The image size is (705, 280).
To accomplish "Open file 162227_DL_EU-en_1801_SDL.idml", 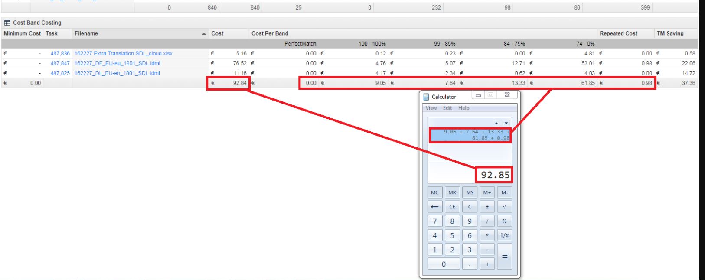I will [x=117, y=73].
